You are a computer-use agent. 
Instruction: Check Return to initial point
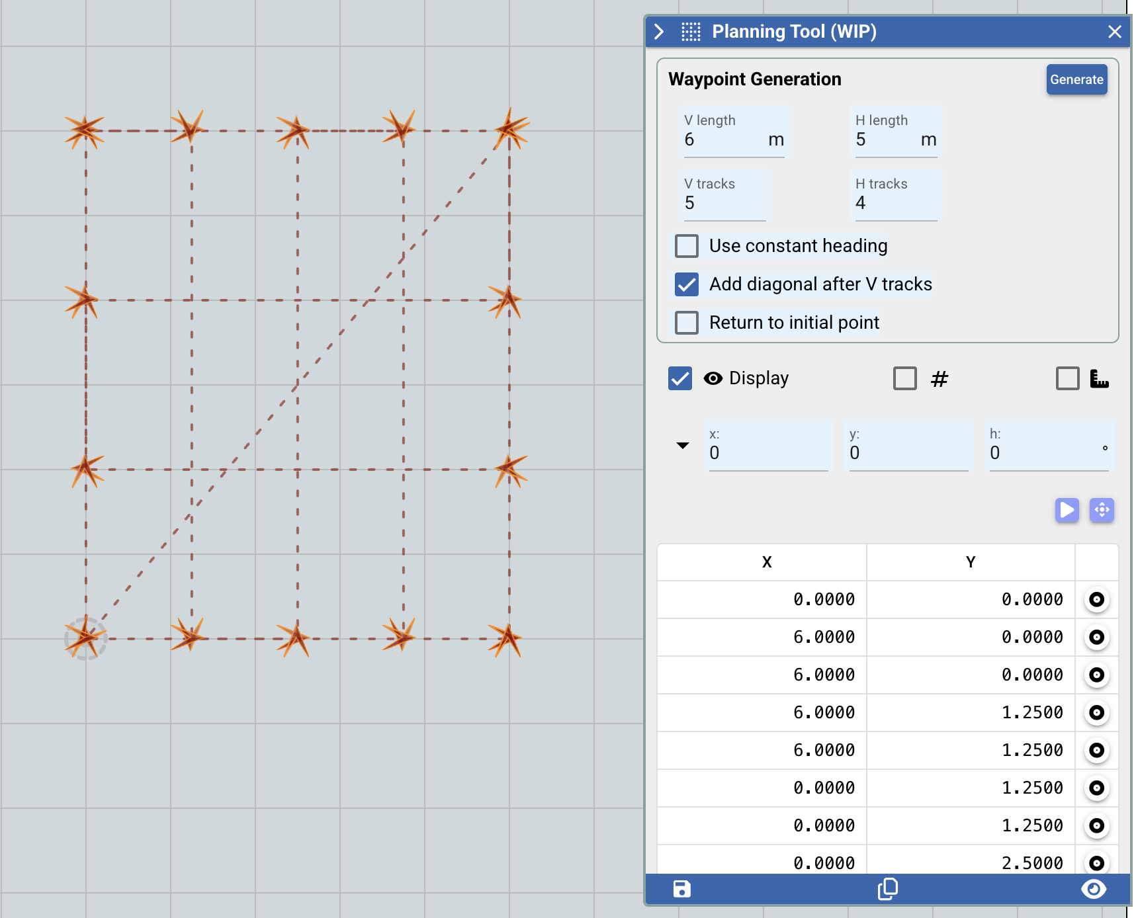click(687, 323)
